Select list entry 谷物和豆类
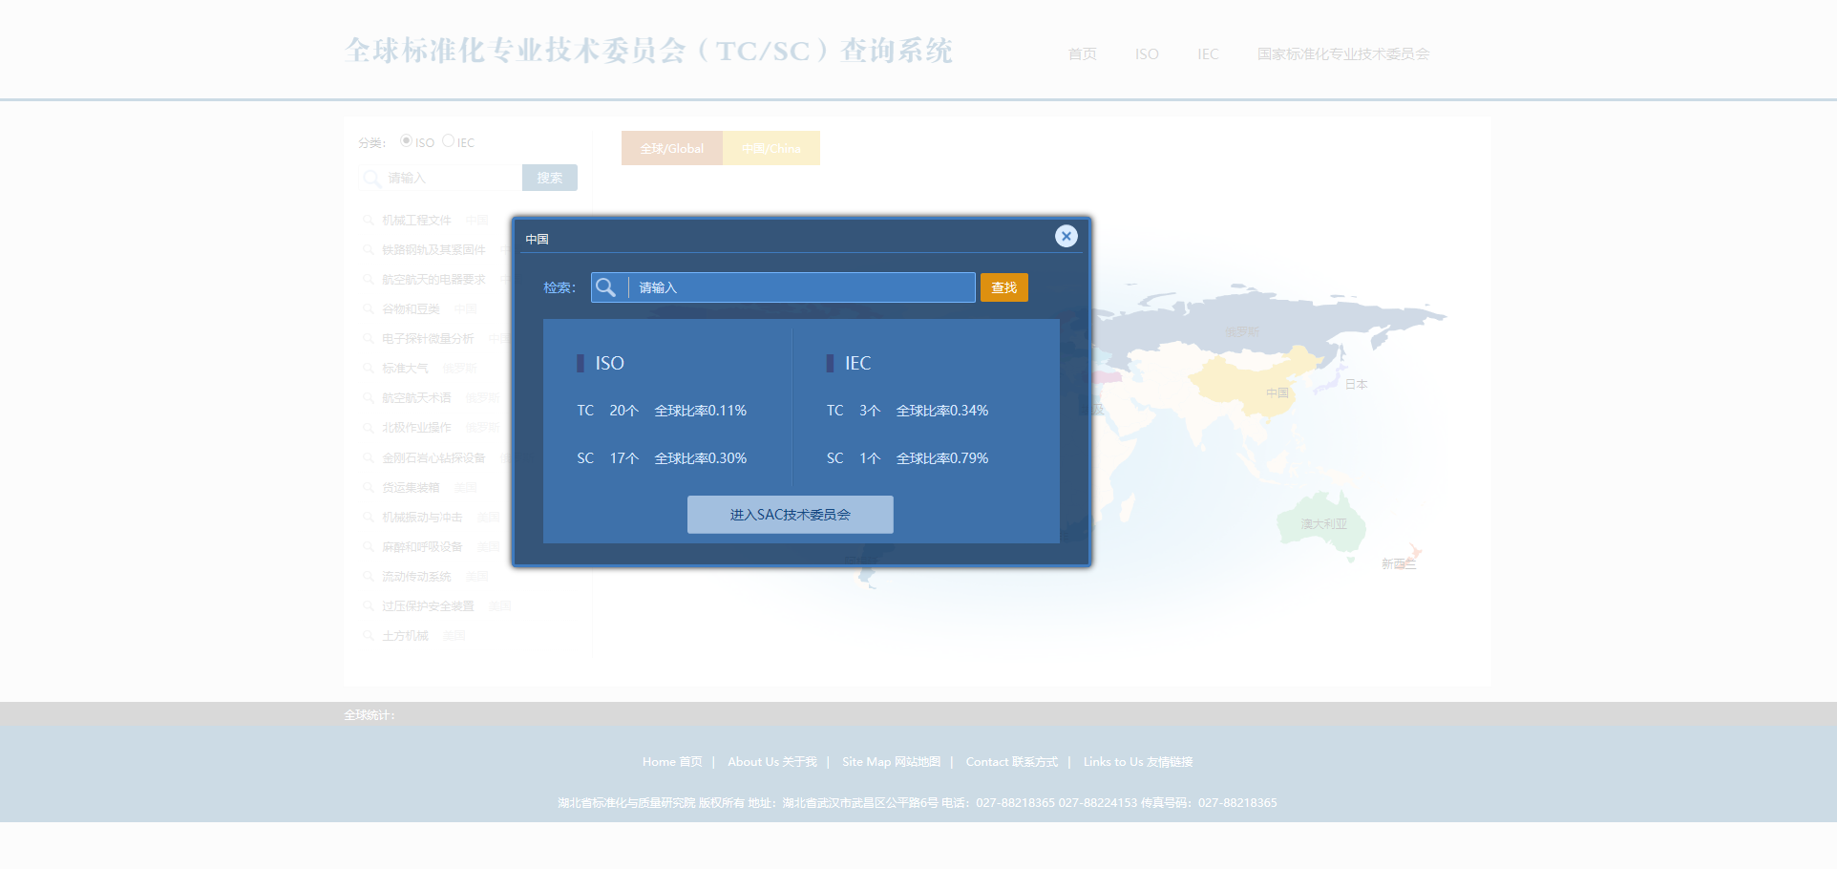Image resolution: width=1837 pixels, height=869 pixels. (x=411, y=309)
